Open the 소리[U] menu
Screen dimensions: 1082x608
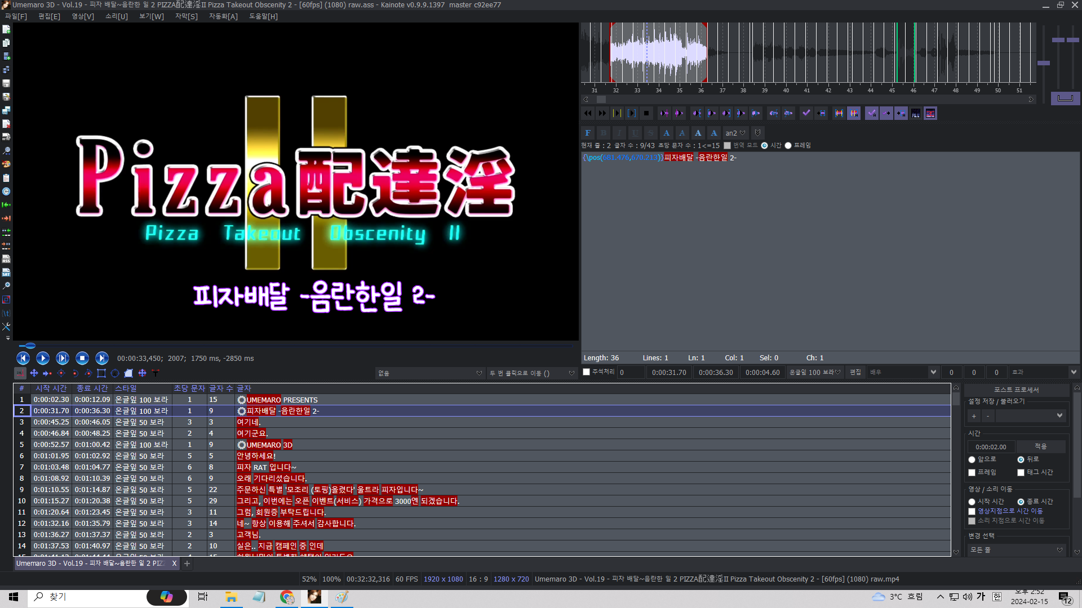coord(117,16)
